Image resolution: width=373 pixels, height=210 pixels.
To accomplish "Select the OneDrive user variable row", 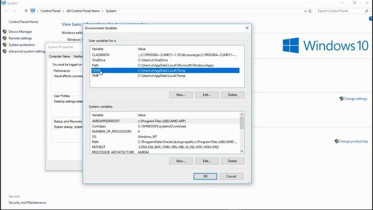I will [166, 60].
